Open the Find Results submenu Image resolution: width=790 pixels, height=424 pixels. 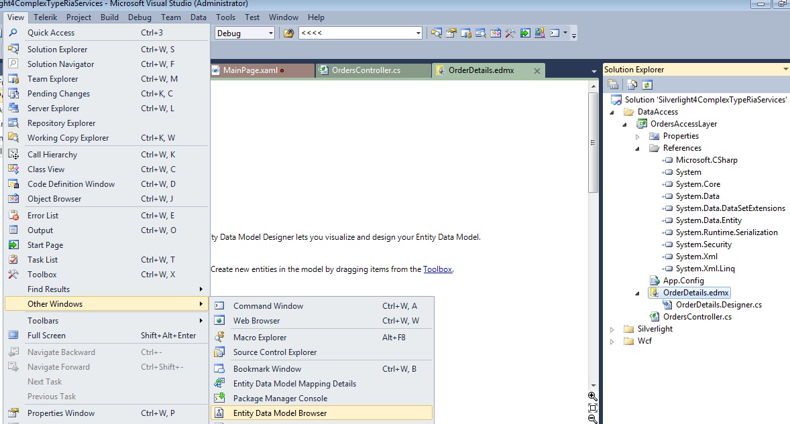[107, 289]
